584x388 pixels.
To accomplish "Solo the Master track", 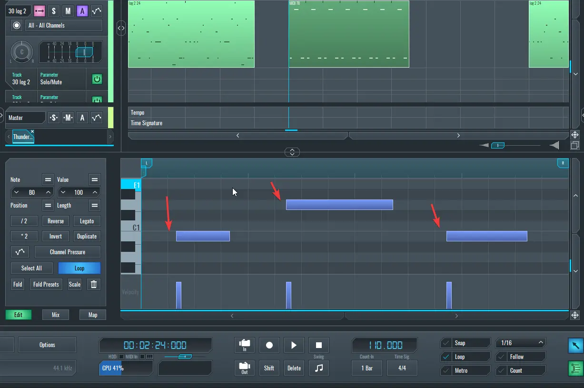I will point(54,118).
